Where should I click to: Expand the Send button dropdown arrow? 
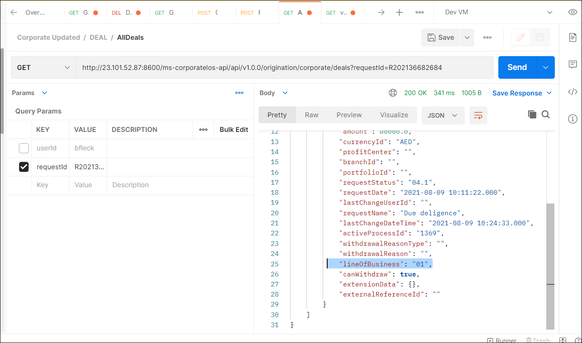545,67
